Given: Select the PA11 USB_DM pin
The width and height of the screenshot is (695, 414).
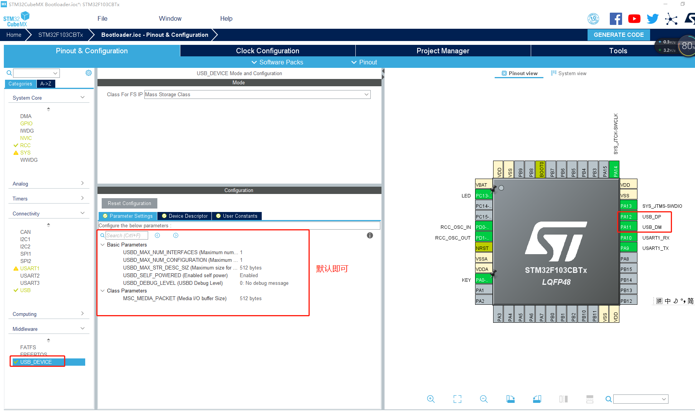Looking at the screenshot, I should tap(629, 227).
